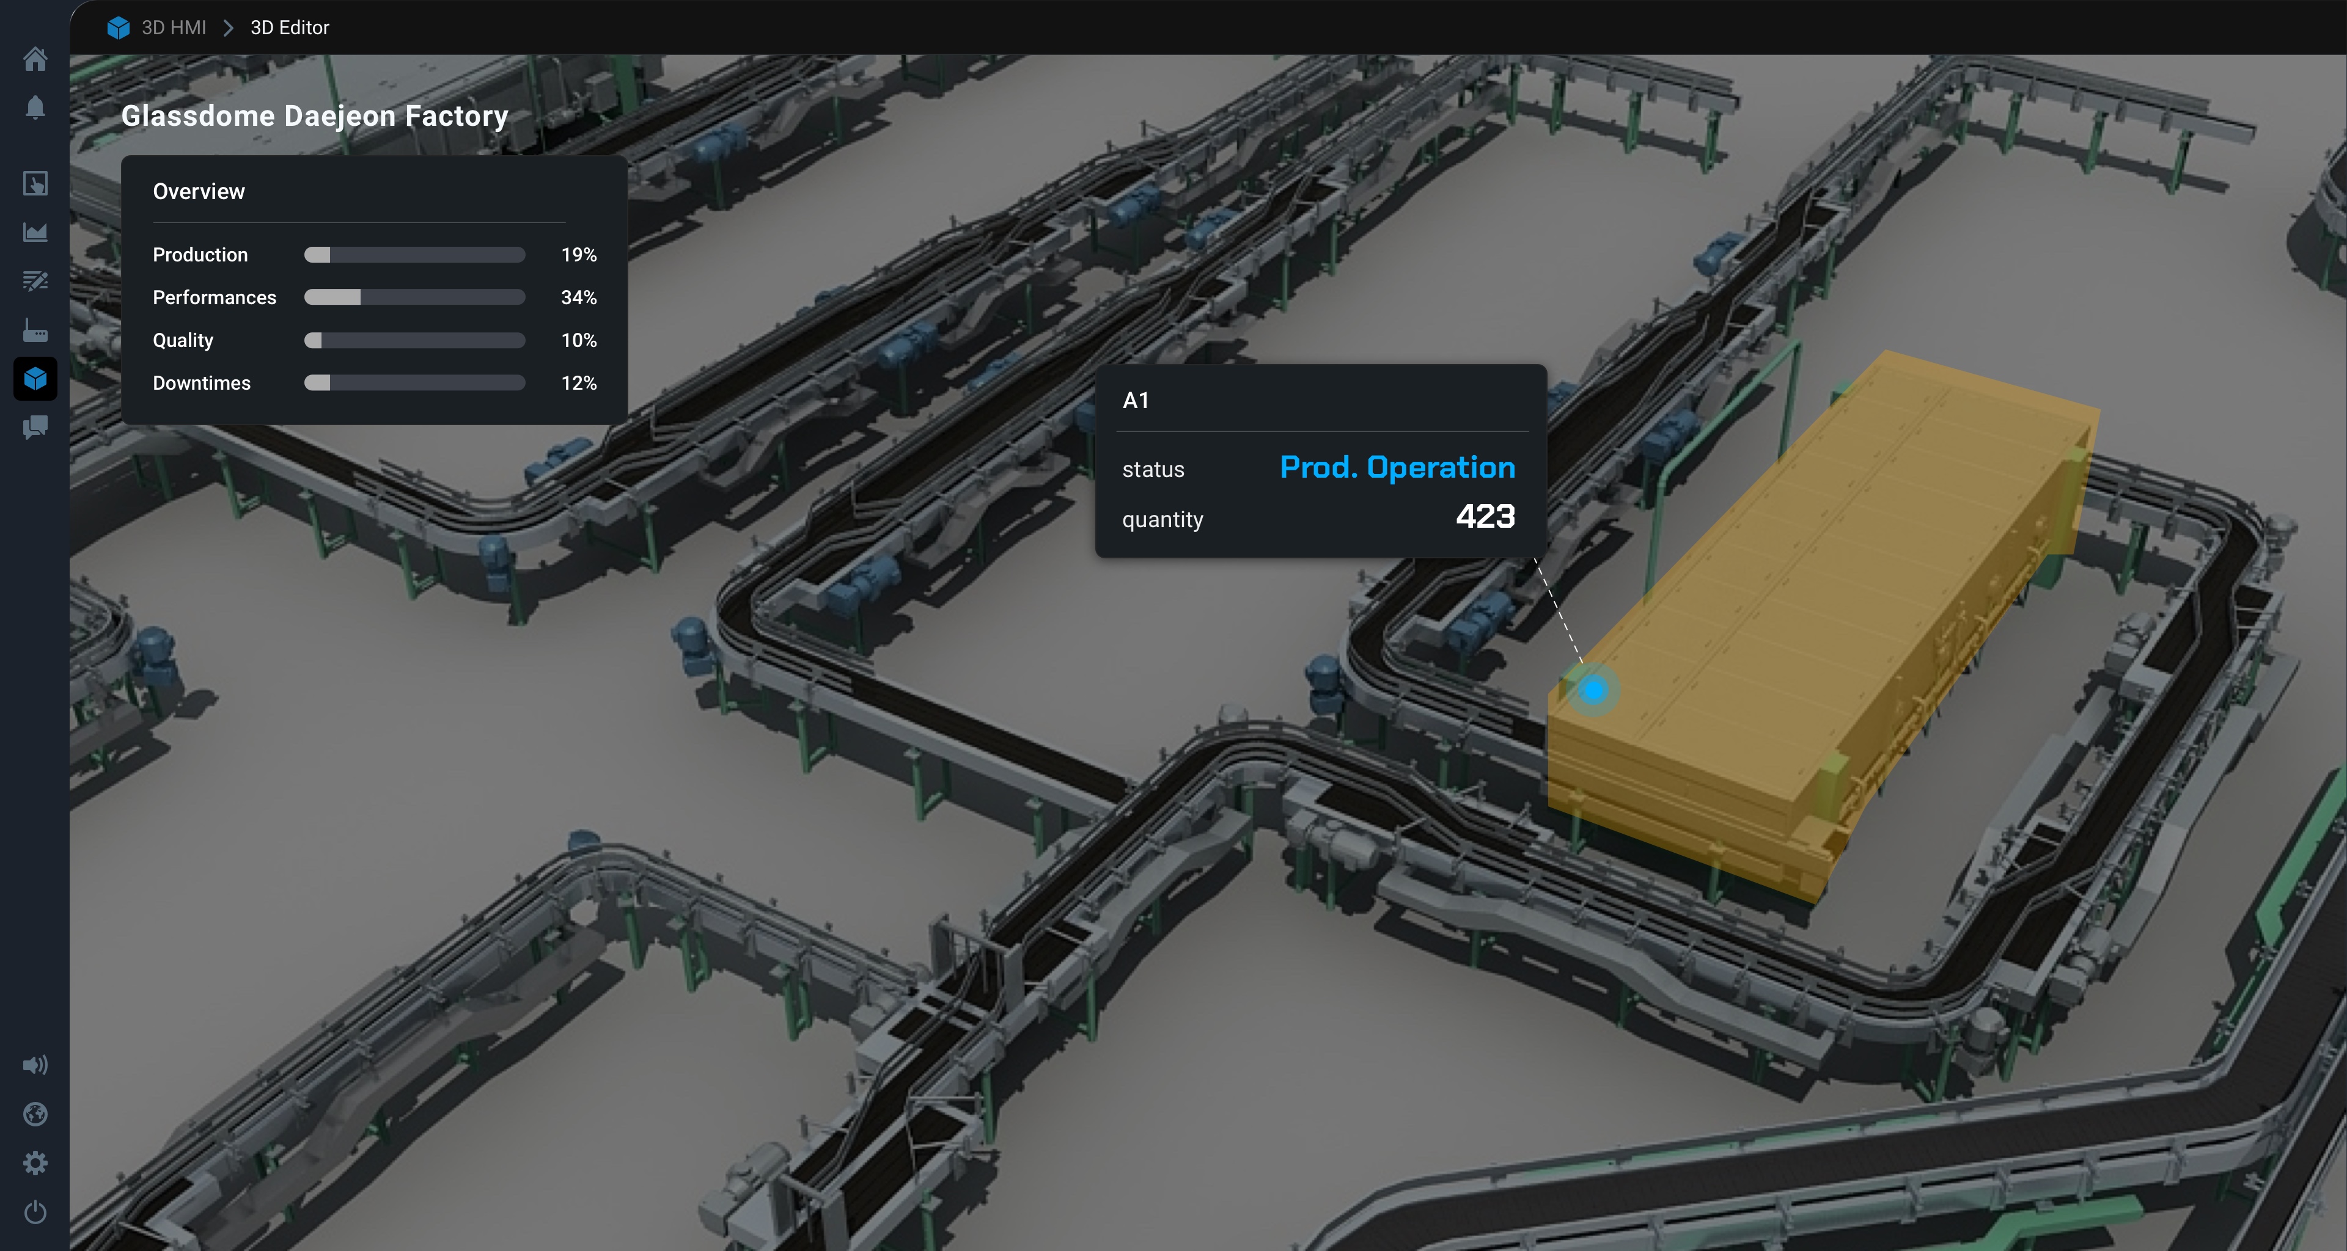This screenshot has width=2347, height=1251.
Task: Click the Downtimes progress bar
Action: (414, 384)
